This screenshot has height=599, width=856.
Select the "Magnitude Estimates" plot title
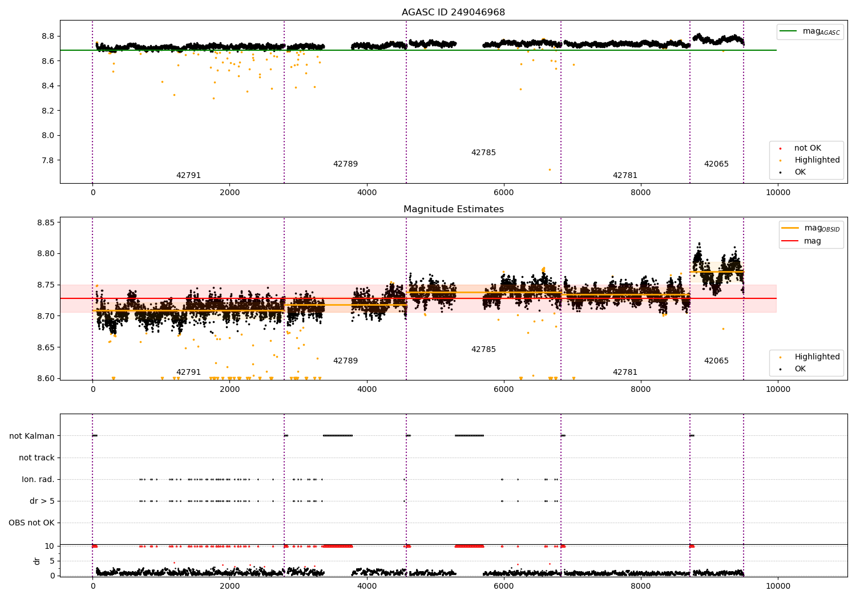click(453, 209)
